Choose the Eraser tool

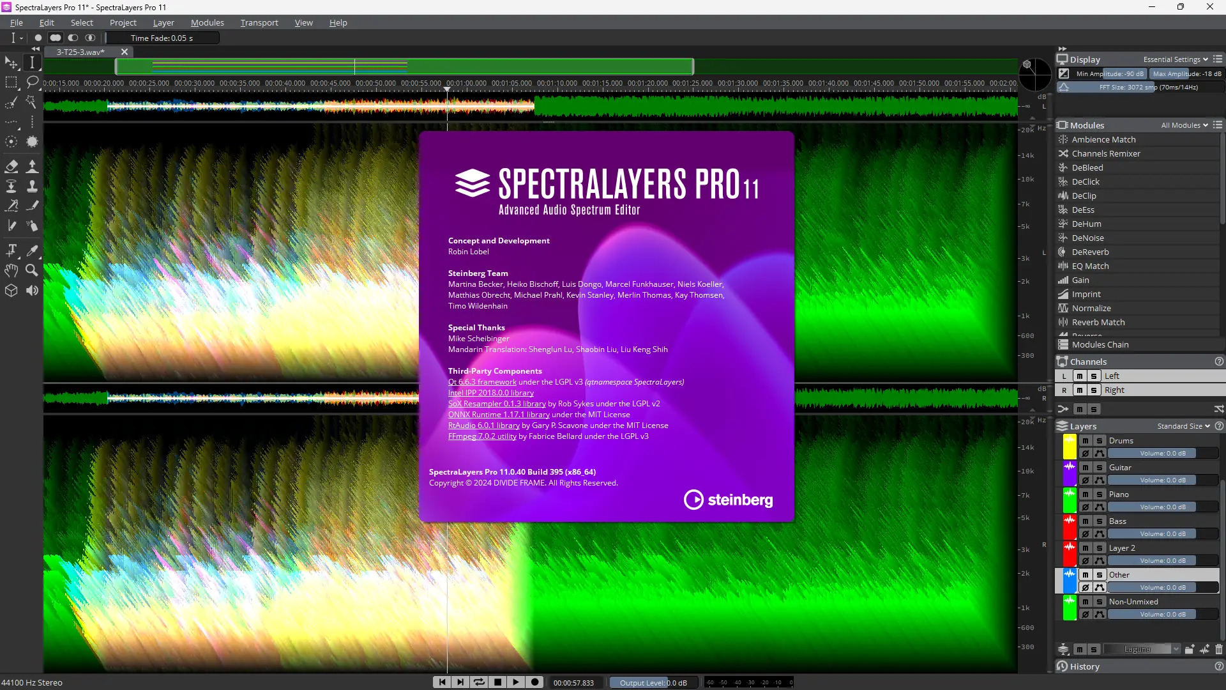11,166
